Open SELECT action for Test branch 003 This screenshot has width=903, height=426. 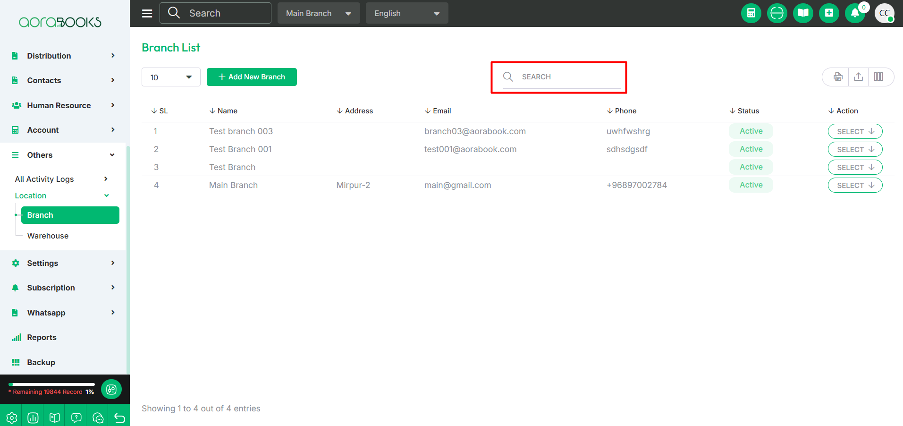(855, 131)
